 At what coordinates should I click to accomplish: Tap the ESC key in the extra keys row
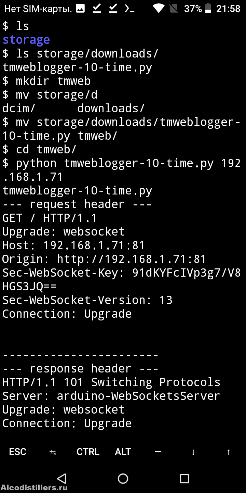pos(18,452)
